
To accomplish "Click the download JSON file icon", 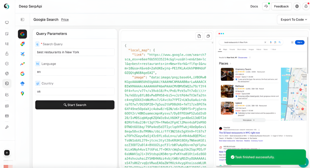I will click(x=199, y=36).
